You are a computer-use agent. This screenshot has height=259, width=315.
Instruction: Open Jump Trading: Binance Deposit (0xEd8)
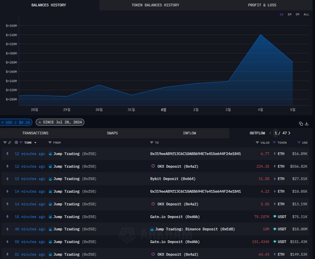click(x=195, y=229)
